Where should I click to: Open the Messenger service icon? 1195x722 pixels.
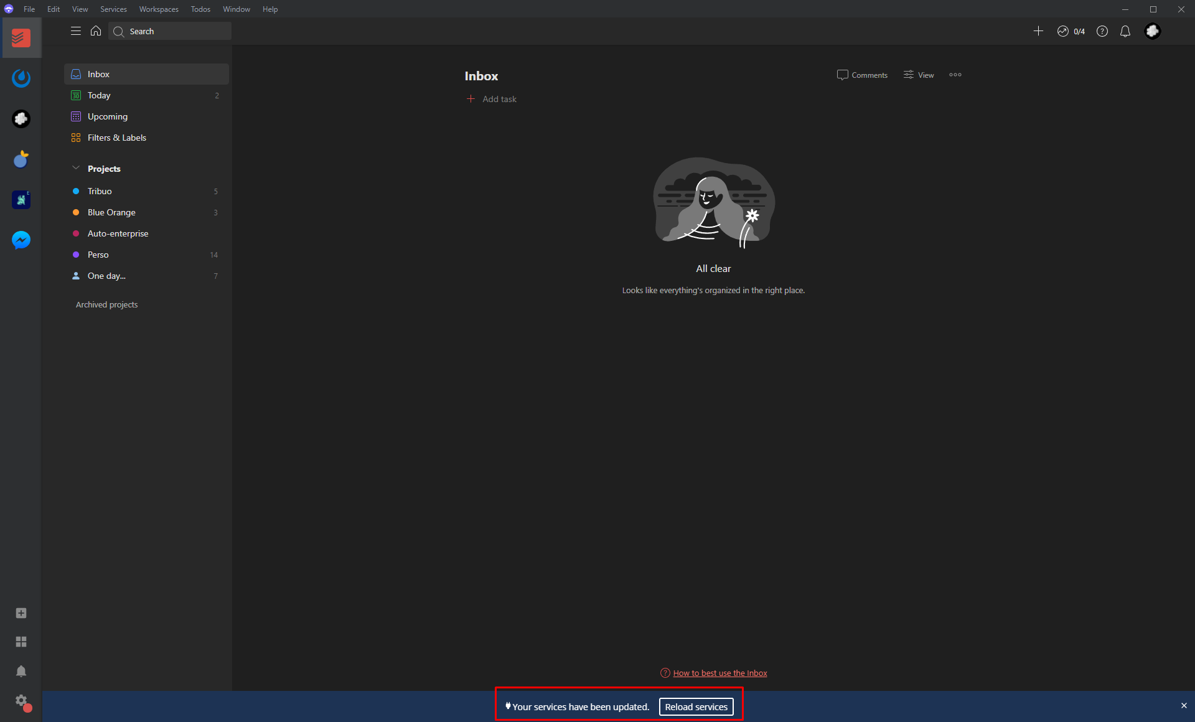(x=21, y=240)
